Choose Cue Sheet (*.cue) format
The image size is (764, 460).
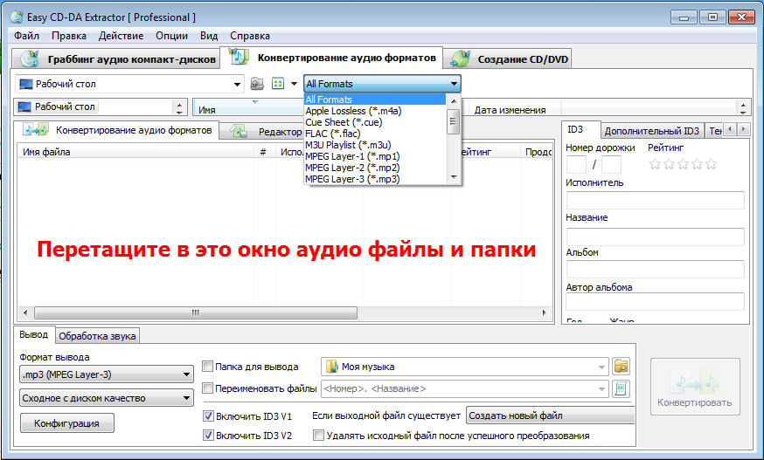(374, 122)
